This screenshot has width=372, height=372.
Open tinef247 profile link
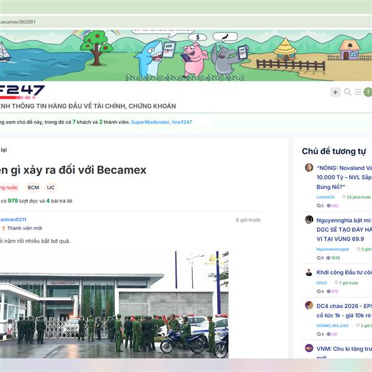[182, 122]
